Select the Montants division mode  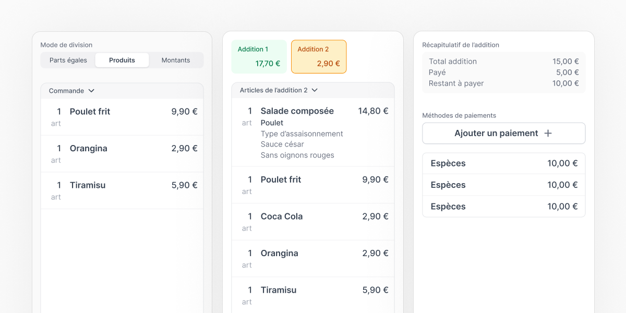[176, 60]
